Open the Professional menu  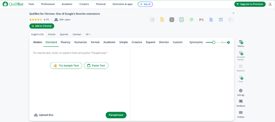click(x=48, y=4)
